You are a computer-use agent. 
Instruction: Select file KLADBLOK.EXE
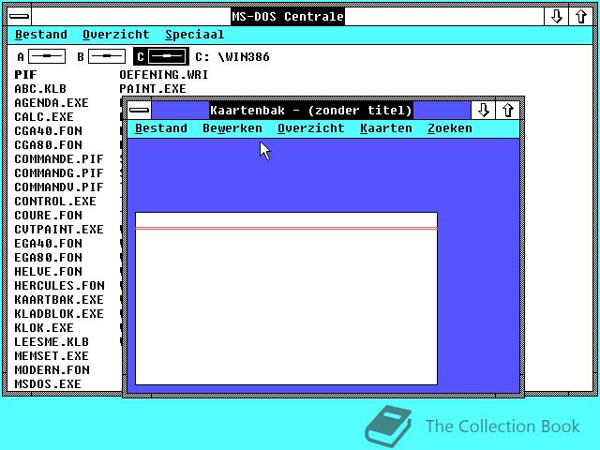59,314
